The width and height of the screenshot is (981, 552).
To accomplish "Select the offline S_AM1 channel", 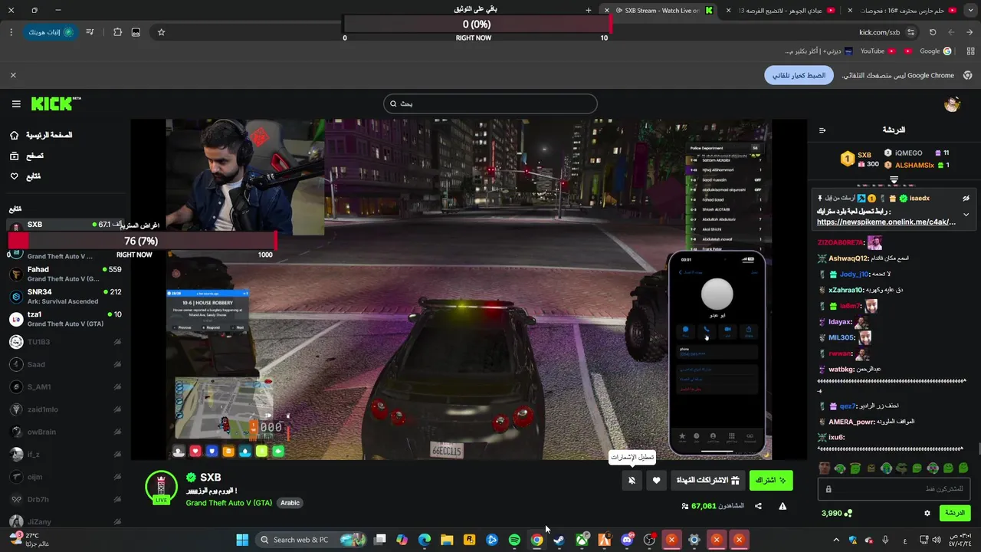I will 65,386.
